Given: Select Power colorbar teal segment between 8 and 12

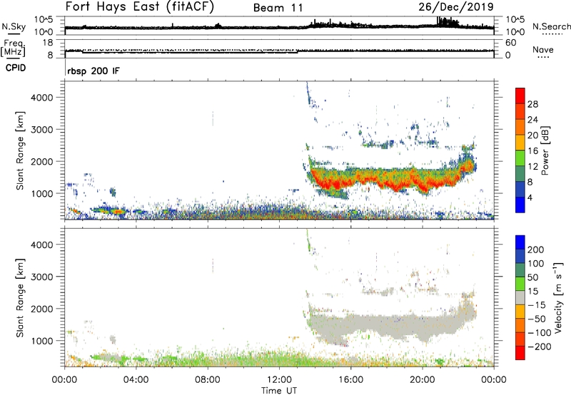Looking at the screenshot, I should (520, 174).
